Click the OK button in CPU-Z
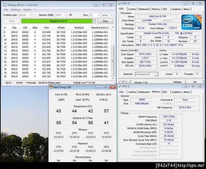This screenshot has height=169, width=206. click(x=195, y=82)
